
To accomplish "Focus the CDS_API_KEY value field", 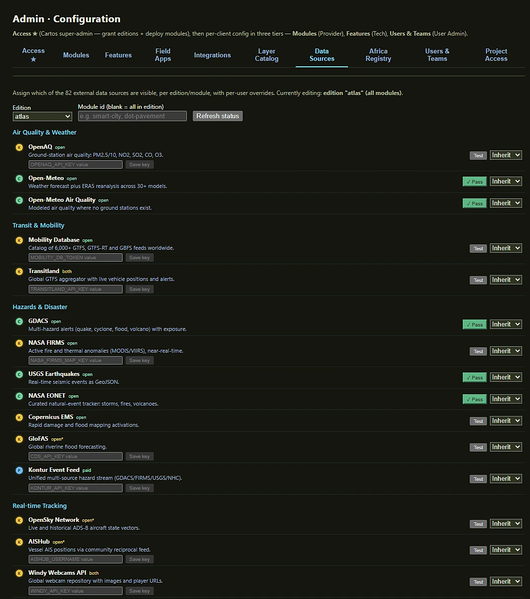I will [x=76, y=457].
